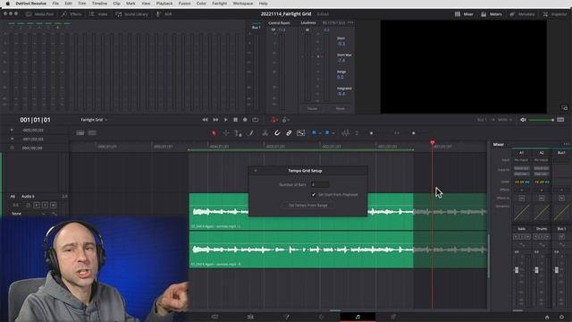Open the A1 dynamics curve display
Screen dimensions: 572x322
522,213
